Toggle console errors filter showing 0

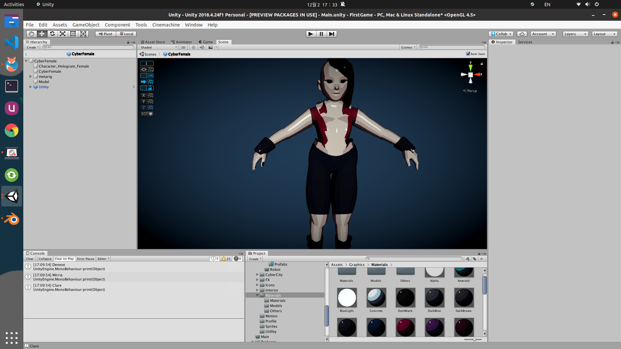pyautogui.click(x=238, y=259)
